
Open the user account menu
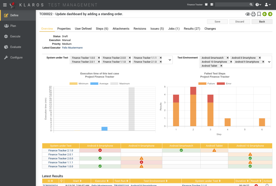pos(268,5)
